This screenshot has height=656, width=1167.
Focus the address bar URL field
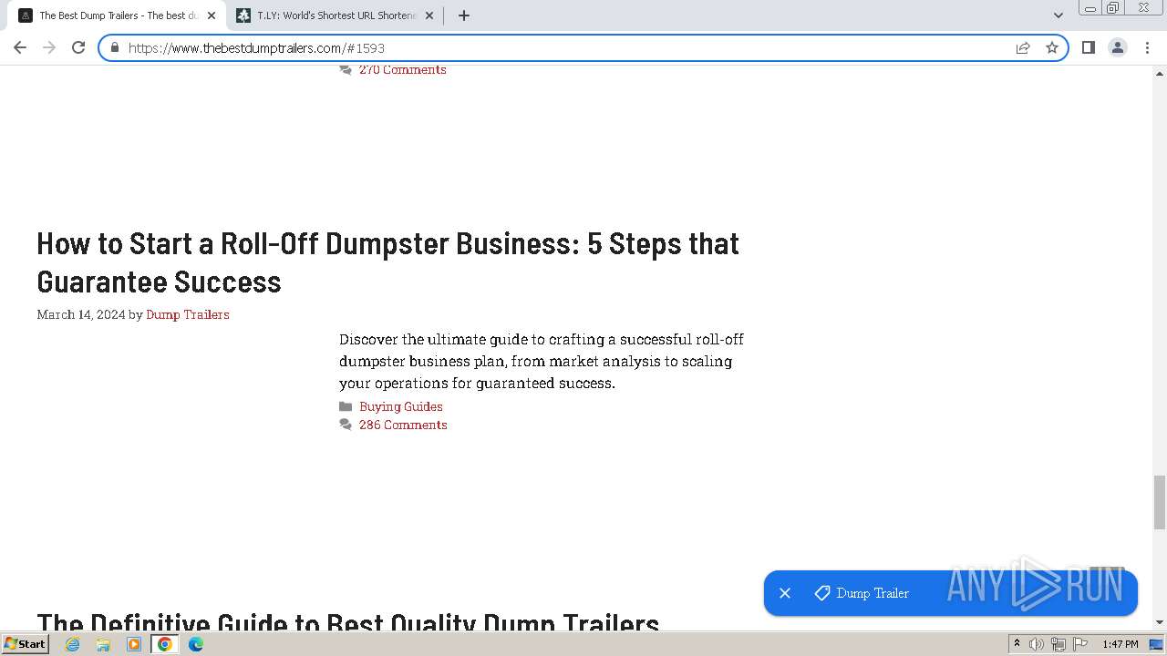(x=565, y=47)
